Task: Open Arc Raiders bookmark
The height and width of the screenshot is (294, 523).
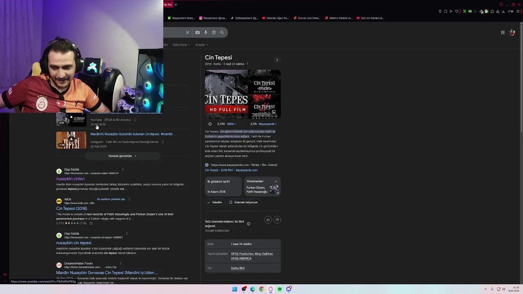Action: click(370, 18)
